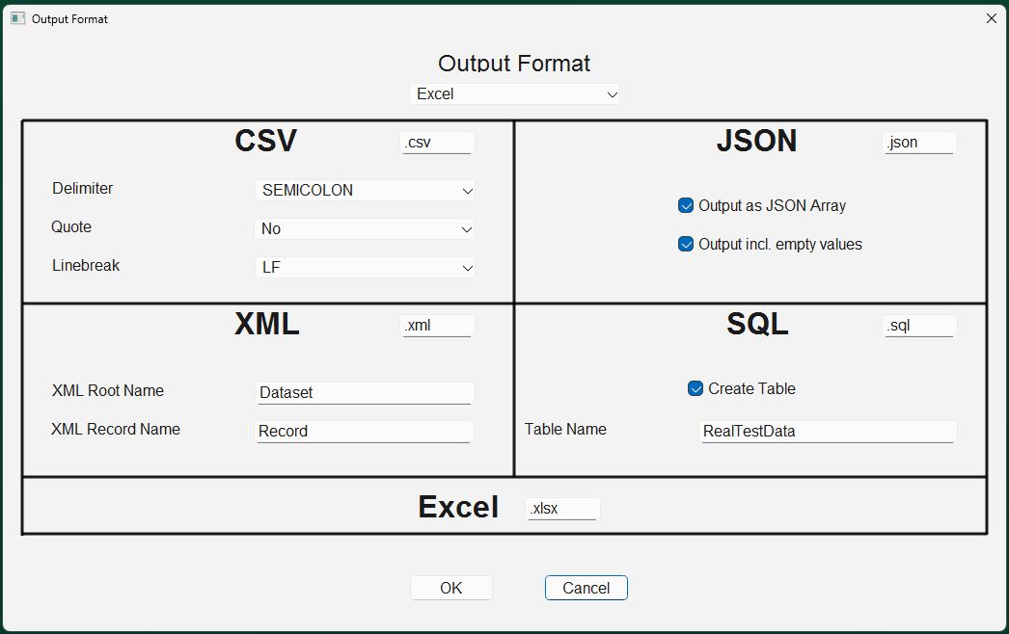Click the .sql file extension field

pos(919,326)
